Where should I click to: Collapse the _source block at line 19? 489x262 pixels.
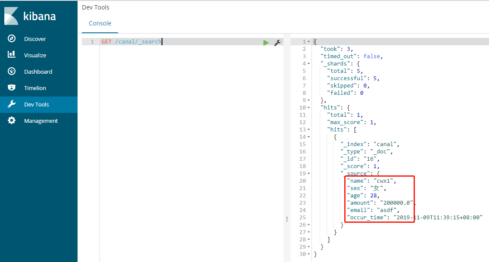coord(309,173)
